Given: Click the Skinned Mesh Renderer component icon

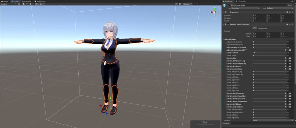Looking at the screenshot, I should pos(225,24).
